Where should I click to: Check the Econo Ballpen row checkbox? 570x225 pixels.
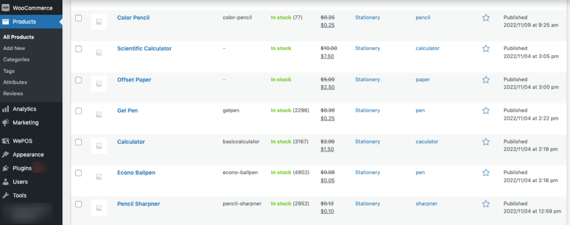pos(78,173)
